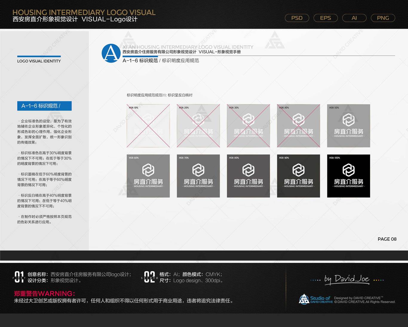Click Designed by DAVID CREATIVE text
This screenshot has height=327, width=408.
click(358, 298)
